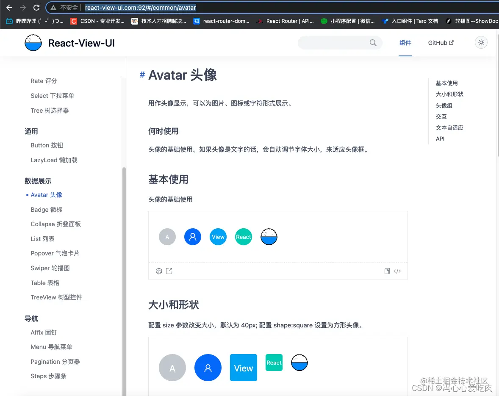Jump to the API anchor link
The image size is (499, 396).
440,138
